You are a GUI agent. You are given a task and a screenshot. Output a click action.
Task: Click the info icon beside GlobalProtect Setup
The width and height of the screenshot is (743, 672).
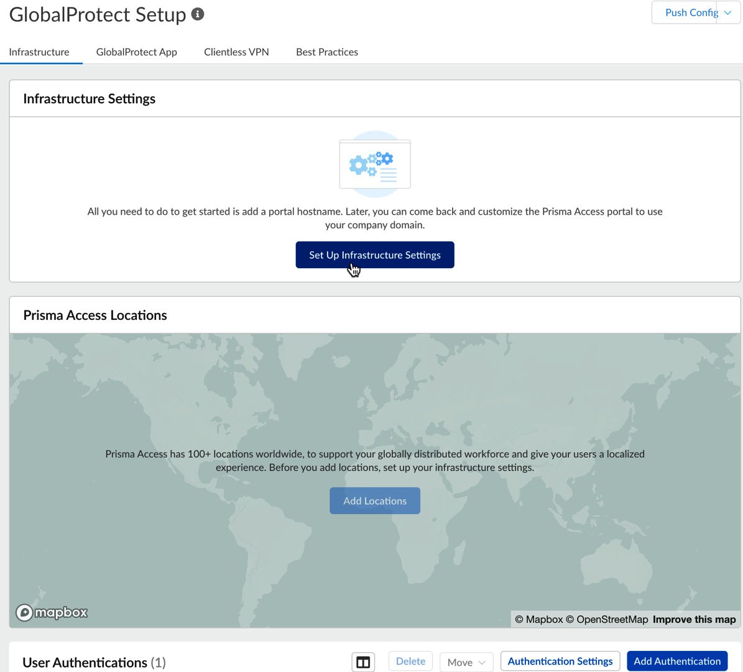(x=198, y=14)
